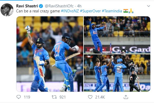
Task: Click the retweet arrows icon
Action: point(54,97)
